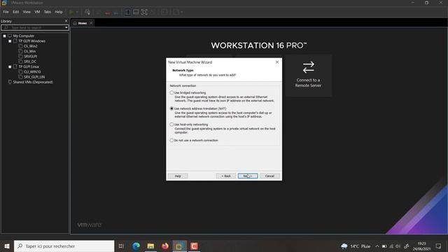Image resolution: width=448 pixels, height=252 pixels.
Task: Click the green Power On toolbar icon
Action: tap(71, 12)
